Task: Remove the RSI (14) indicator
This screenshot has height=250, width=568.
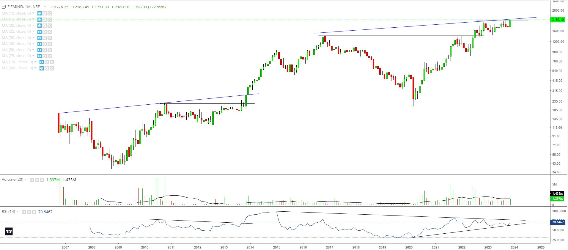Action: tap(34, 212)
